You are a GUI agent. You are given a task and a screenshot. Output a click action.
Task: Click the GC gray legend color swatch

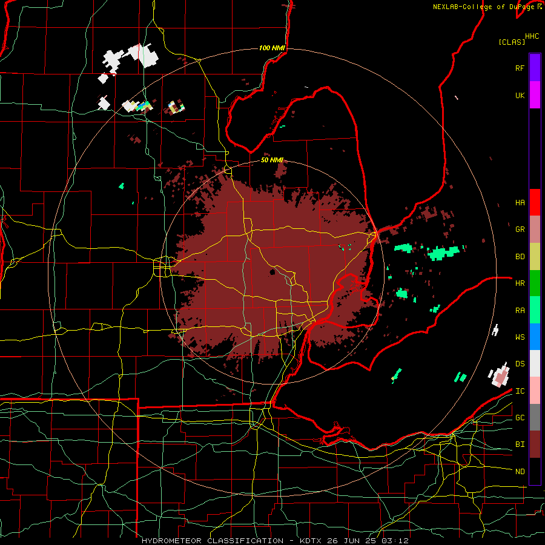point(535,417)
